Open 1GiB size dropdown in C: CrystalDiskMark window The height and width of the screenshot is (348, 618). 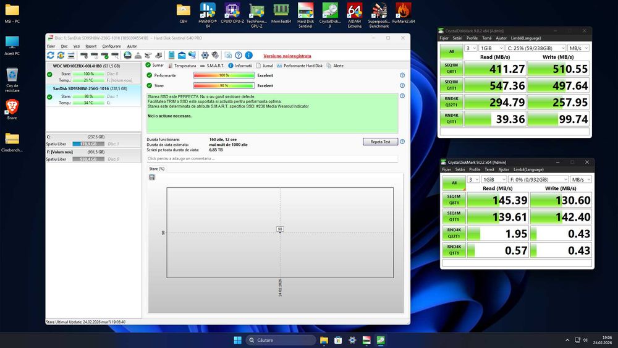[491, 48]
